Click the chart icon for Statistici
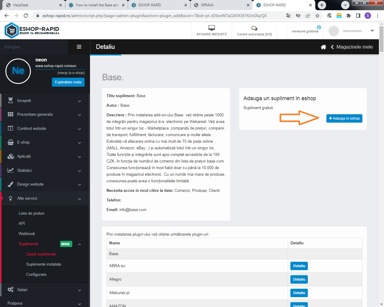The height and width of the screenshot is (307, 384). pos(10,170)
